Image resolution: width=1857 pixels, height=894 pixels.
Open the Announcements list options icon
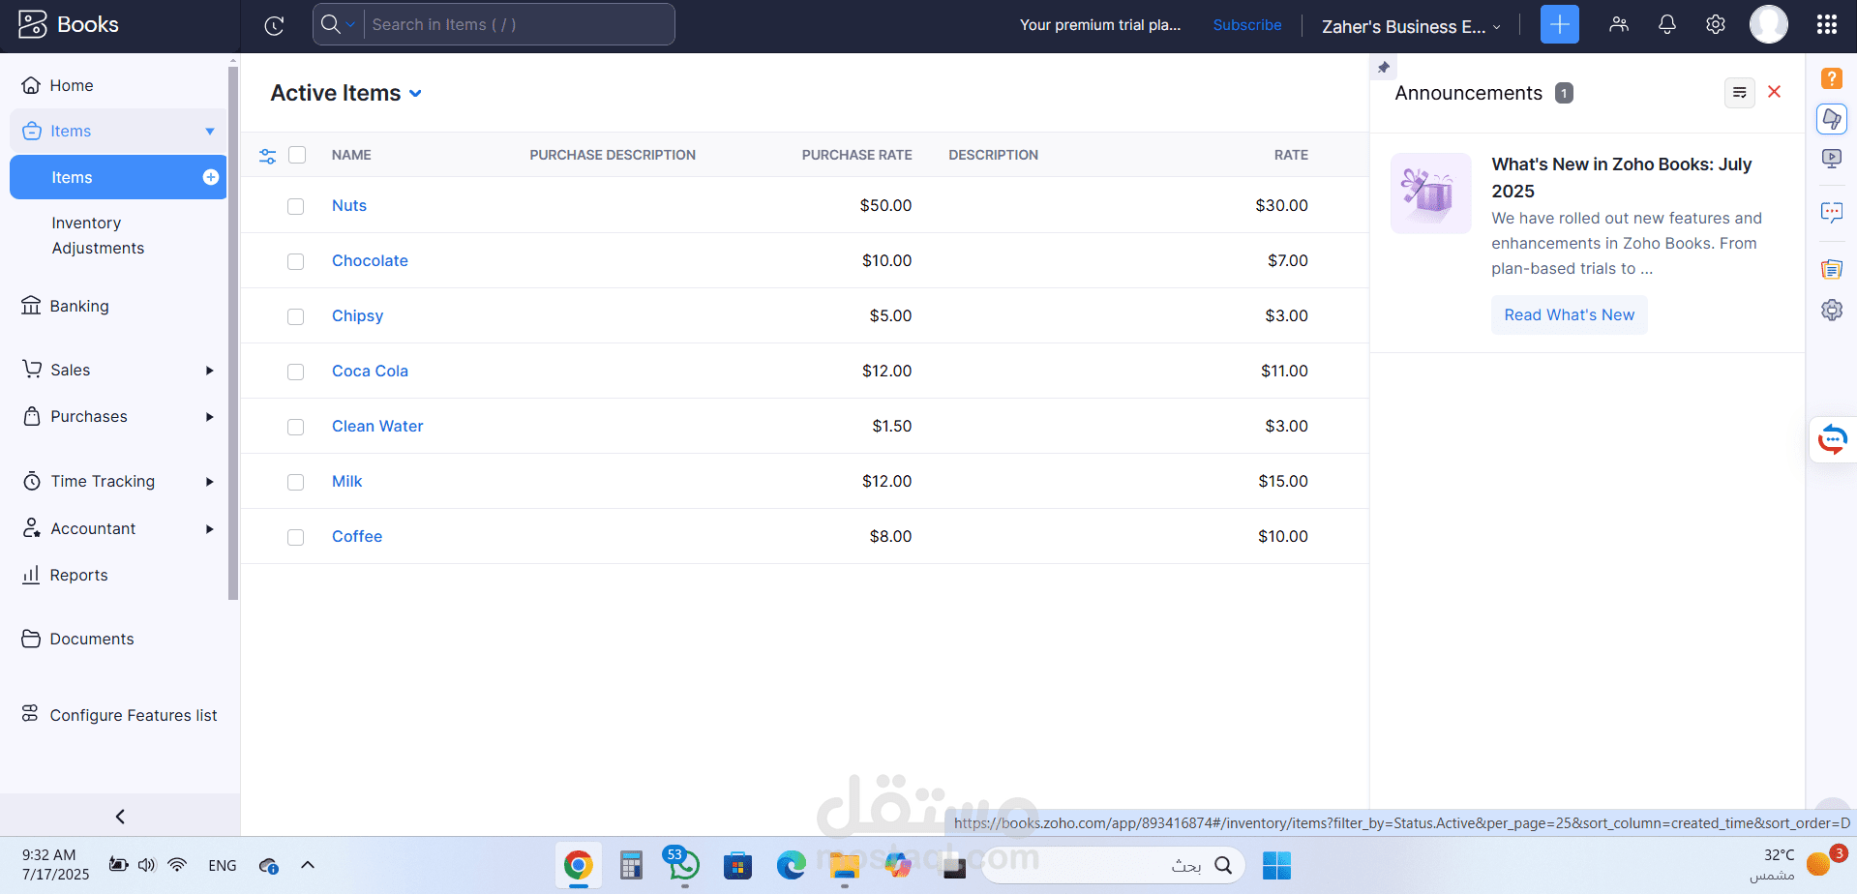point(1739,92)
